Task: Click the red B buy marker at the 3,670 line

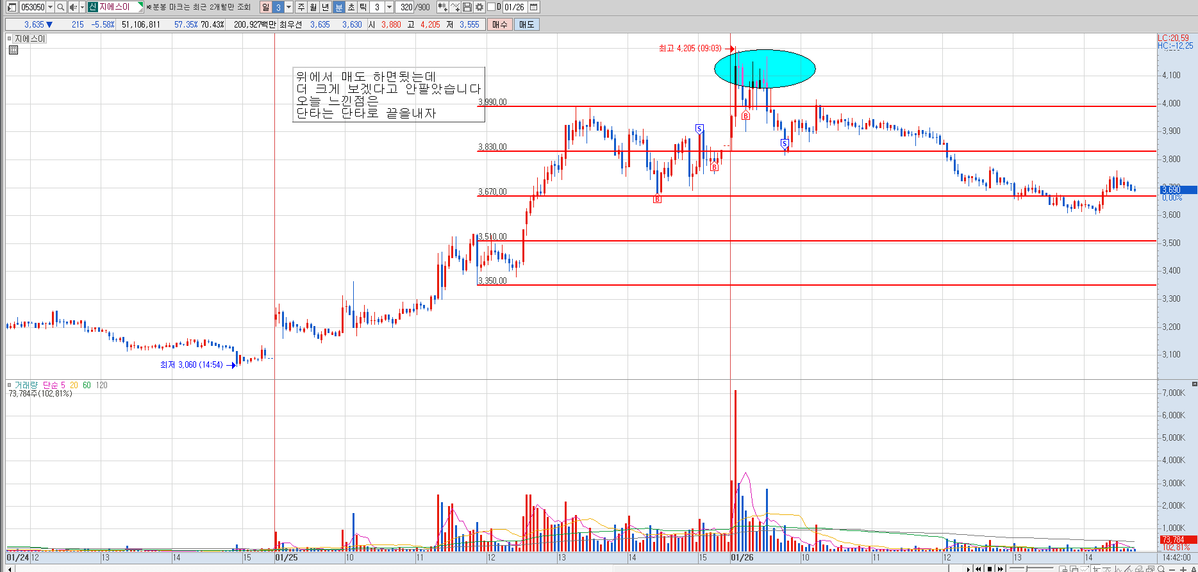Action: [657, 200]
